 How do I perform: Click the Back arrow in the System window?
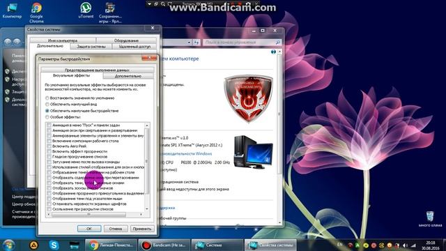[x=8, y=42]
